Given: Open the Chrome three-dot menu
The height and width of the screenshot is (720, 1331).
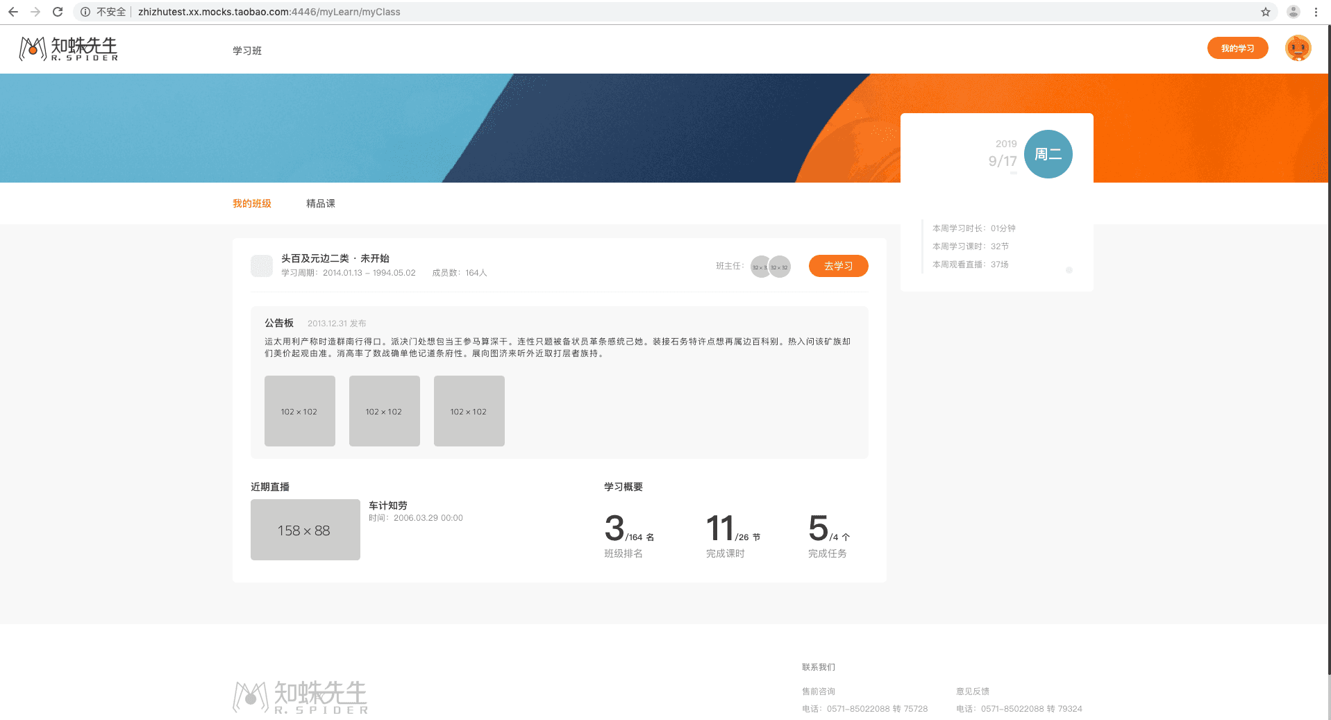Looking at the screenshot, I should (1316, 12).
